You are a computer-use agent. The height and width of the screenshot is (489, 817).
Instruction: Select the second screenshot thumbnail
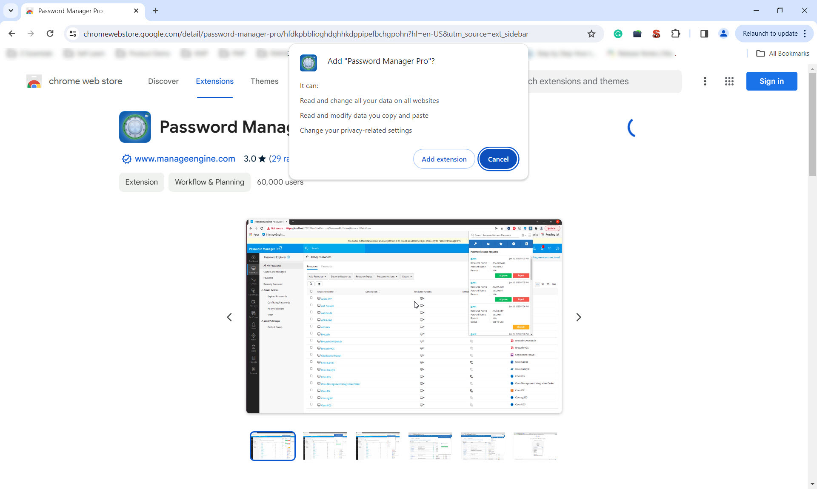coord(325,446)
